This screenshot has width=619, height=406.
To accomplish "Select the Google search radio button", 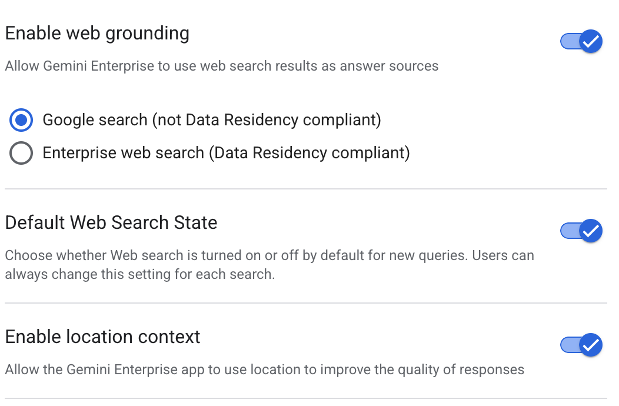I will [x=21, y=120].
